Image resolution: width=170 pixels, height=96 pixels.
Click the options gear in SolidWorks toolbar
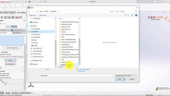pos(45,2)
